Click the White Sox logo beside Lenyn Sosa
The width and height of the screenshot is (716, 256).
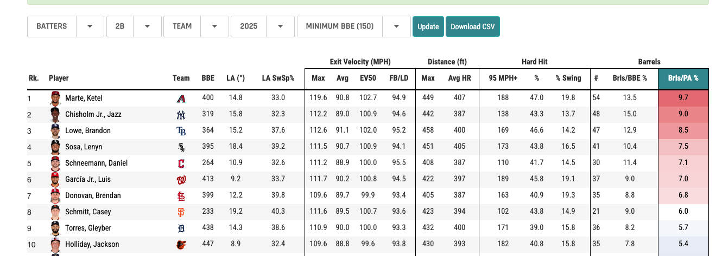(181, 147)
